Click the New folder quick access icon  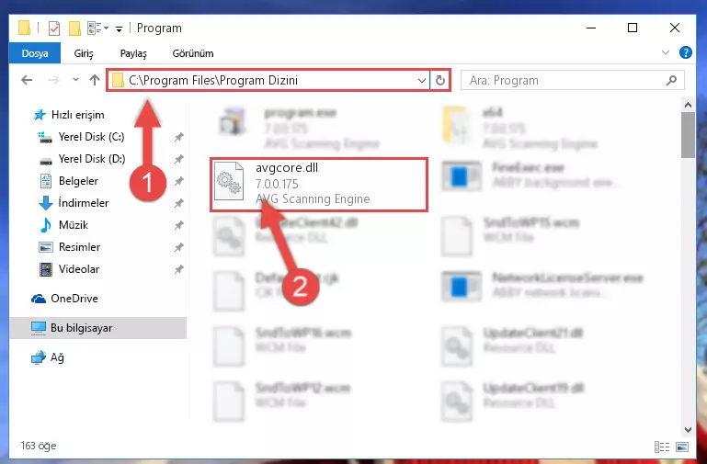tap(74, 28)
